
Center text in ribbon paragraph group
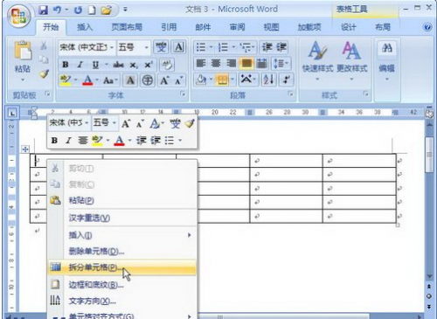[x=216, y=63]
